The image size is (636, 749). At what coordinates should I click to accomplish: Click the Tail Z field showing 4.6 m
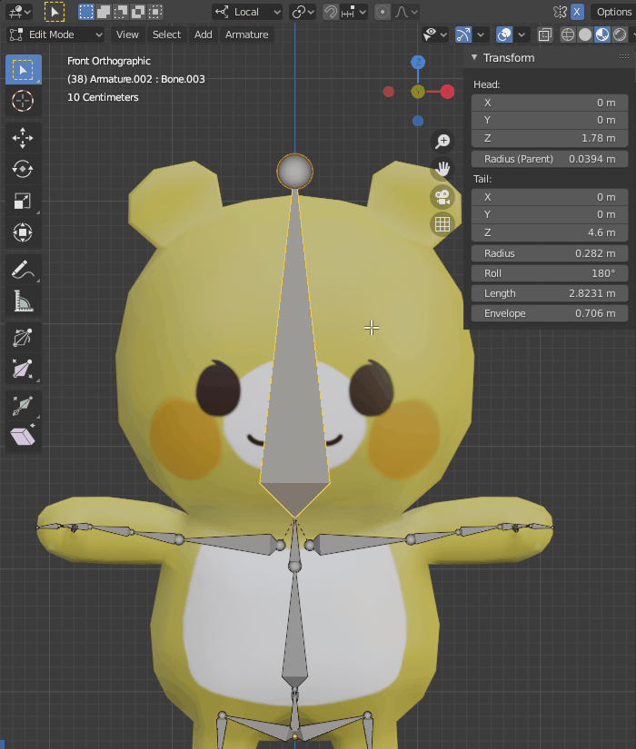[550, 232]
